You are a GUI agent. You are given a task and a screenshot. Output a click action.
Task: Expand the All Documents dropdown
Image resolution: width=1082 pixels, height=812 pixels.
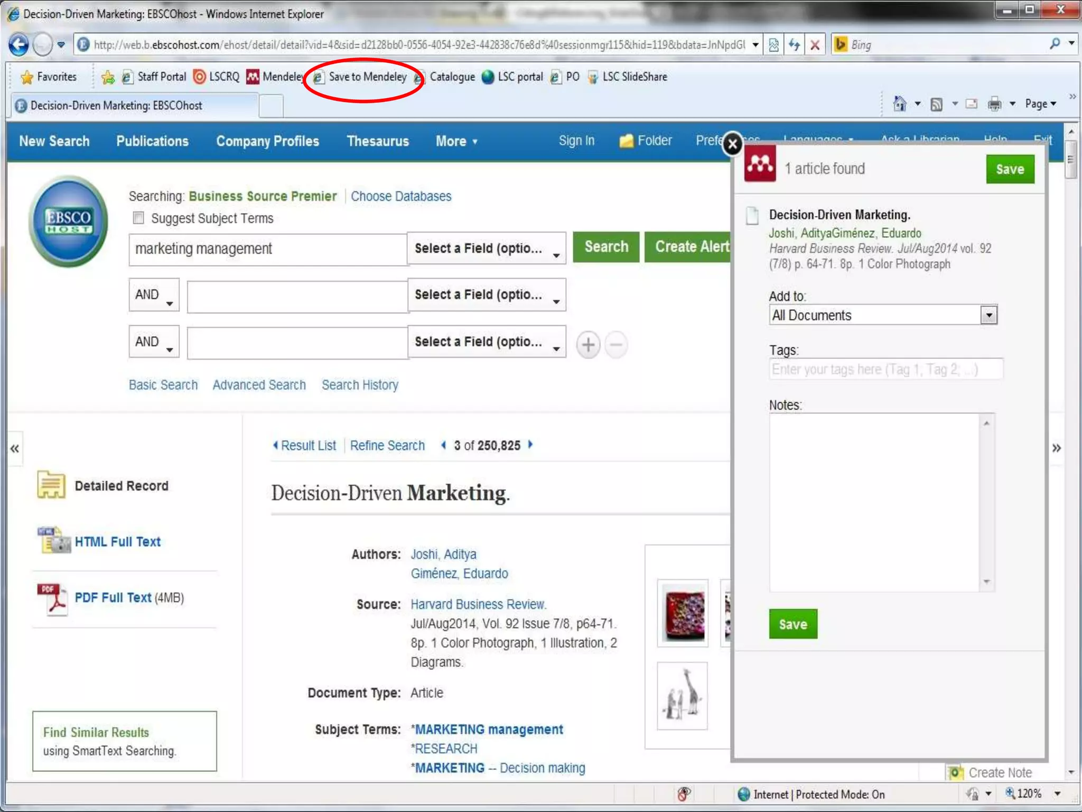[x=988, y=316]
